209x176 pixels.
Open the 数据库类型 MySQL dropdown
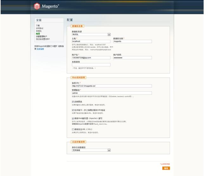pos(91,35)
